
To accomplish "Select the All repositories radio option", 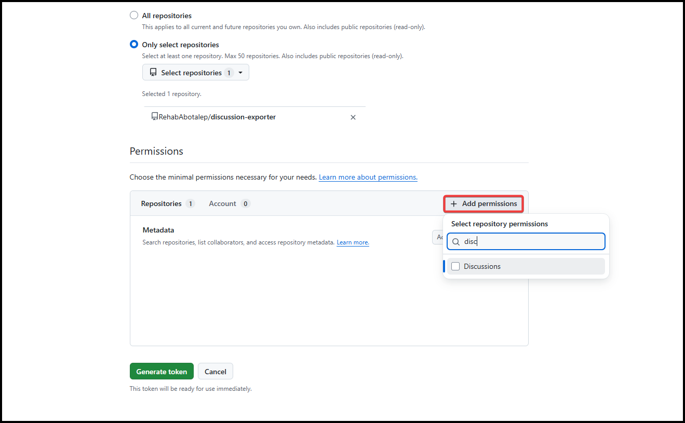I will click(134, 16).
